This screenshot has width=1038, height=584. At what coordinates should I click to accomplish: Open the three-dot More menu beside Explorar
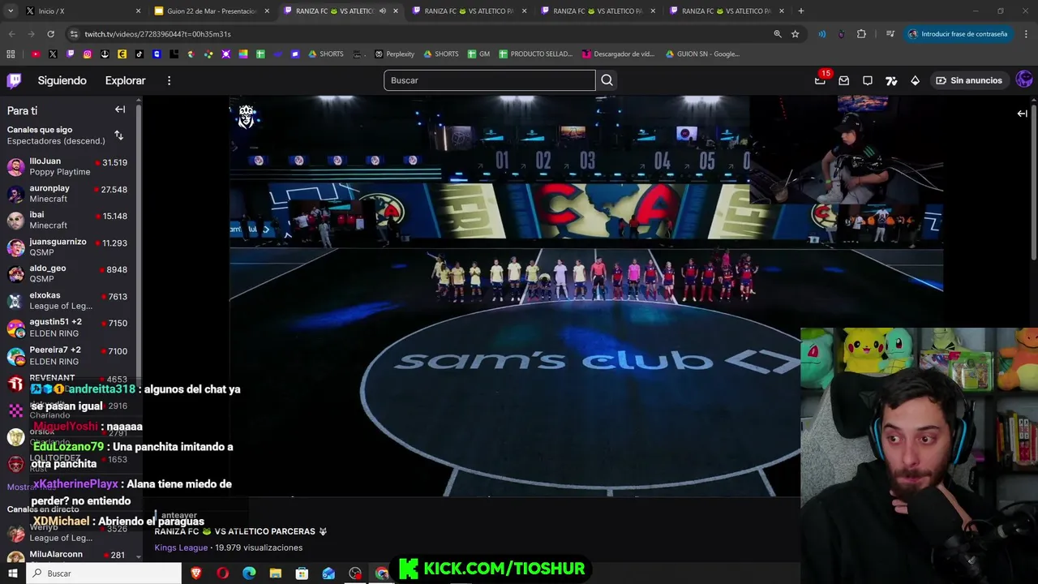pos(169,80)
